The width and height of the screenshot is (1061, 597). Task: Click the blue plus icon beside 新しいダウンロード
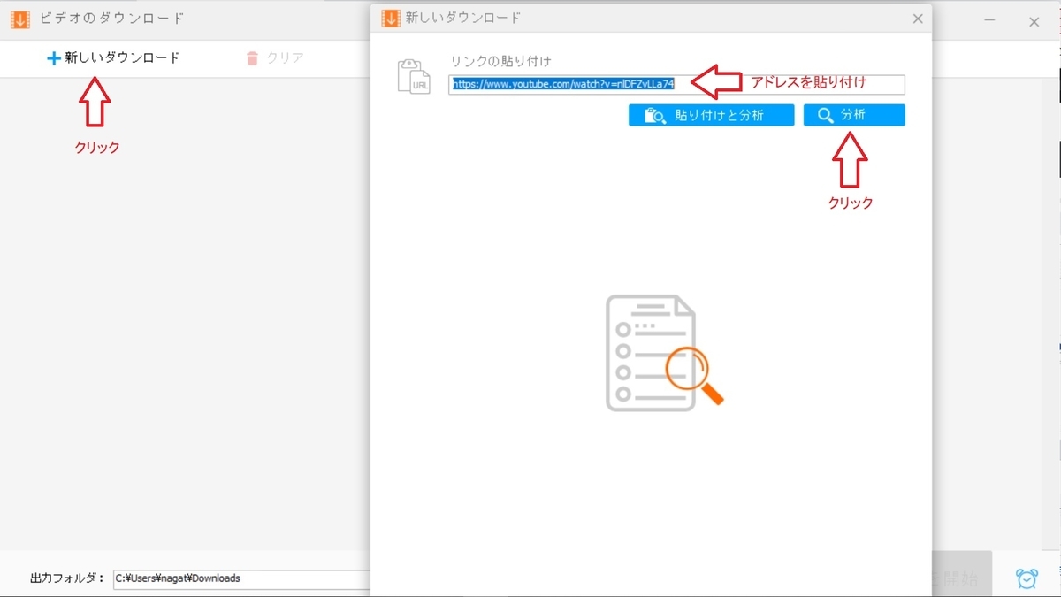click(x=54, y=58)
